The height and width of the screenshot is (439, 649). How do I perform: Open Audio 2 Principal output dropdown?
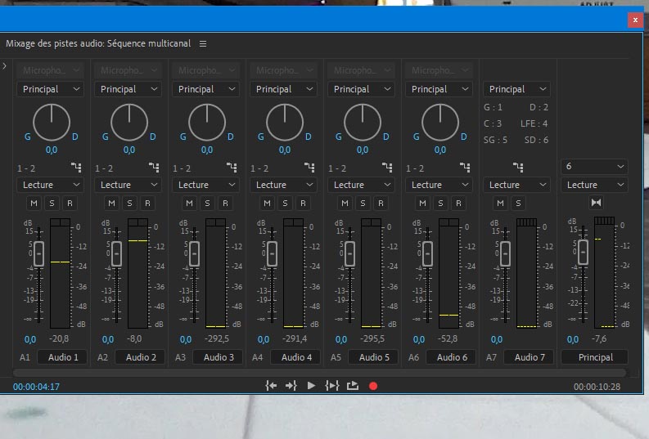tap(128, 89)
